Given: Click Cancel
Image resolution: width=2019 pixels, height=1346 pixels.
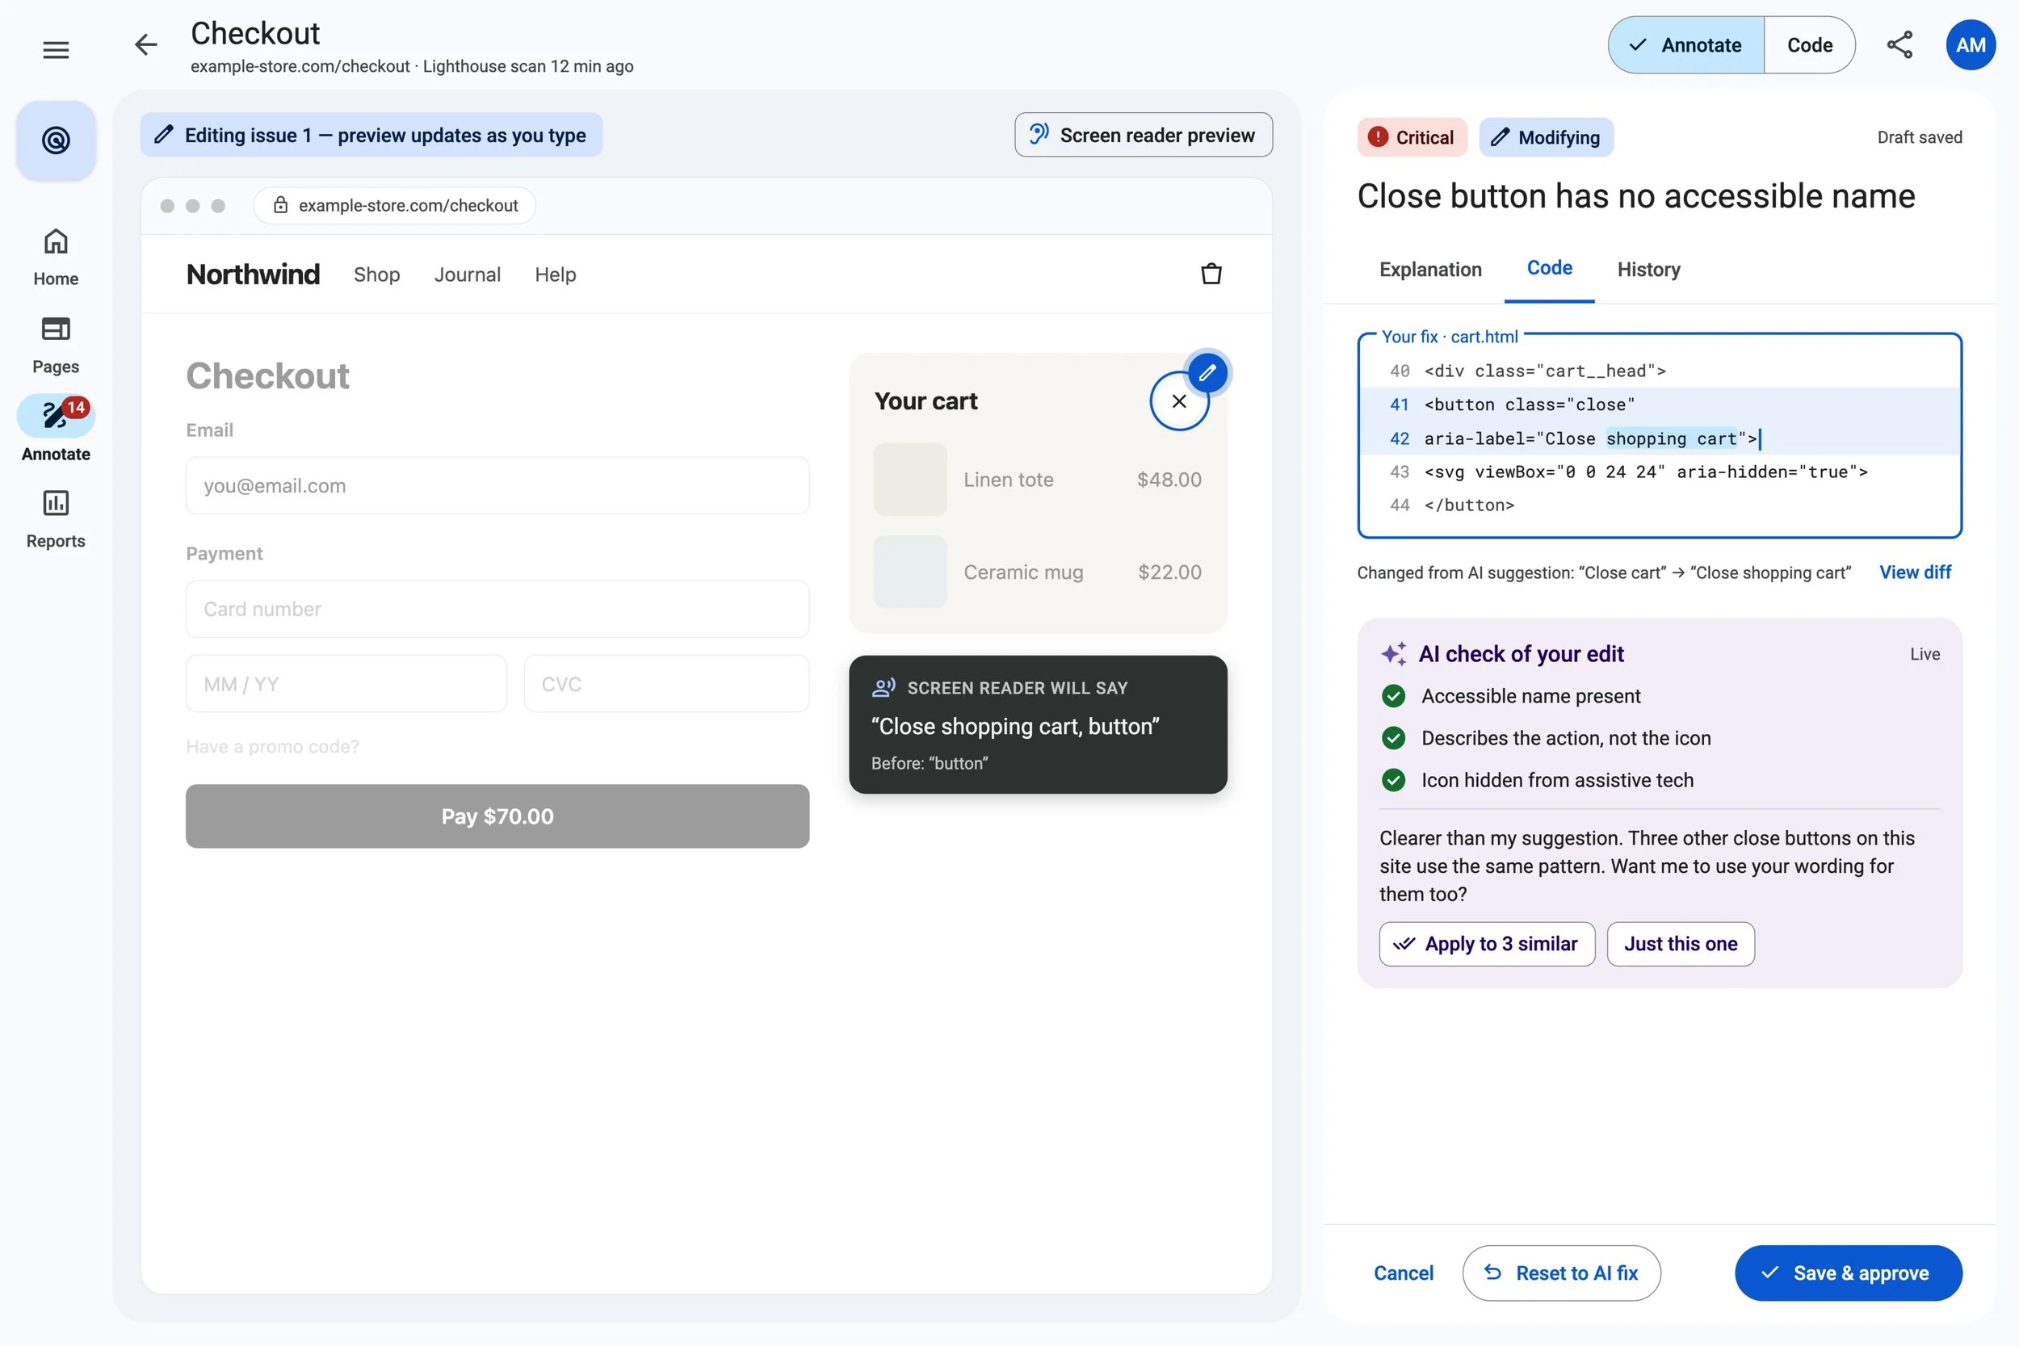Looking at the screenshot, I should tap(1403, 1273).
